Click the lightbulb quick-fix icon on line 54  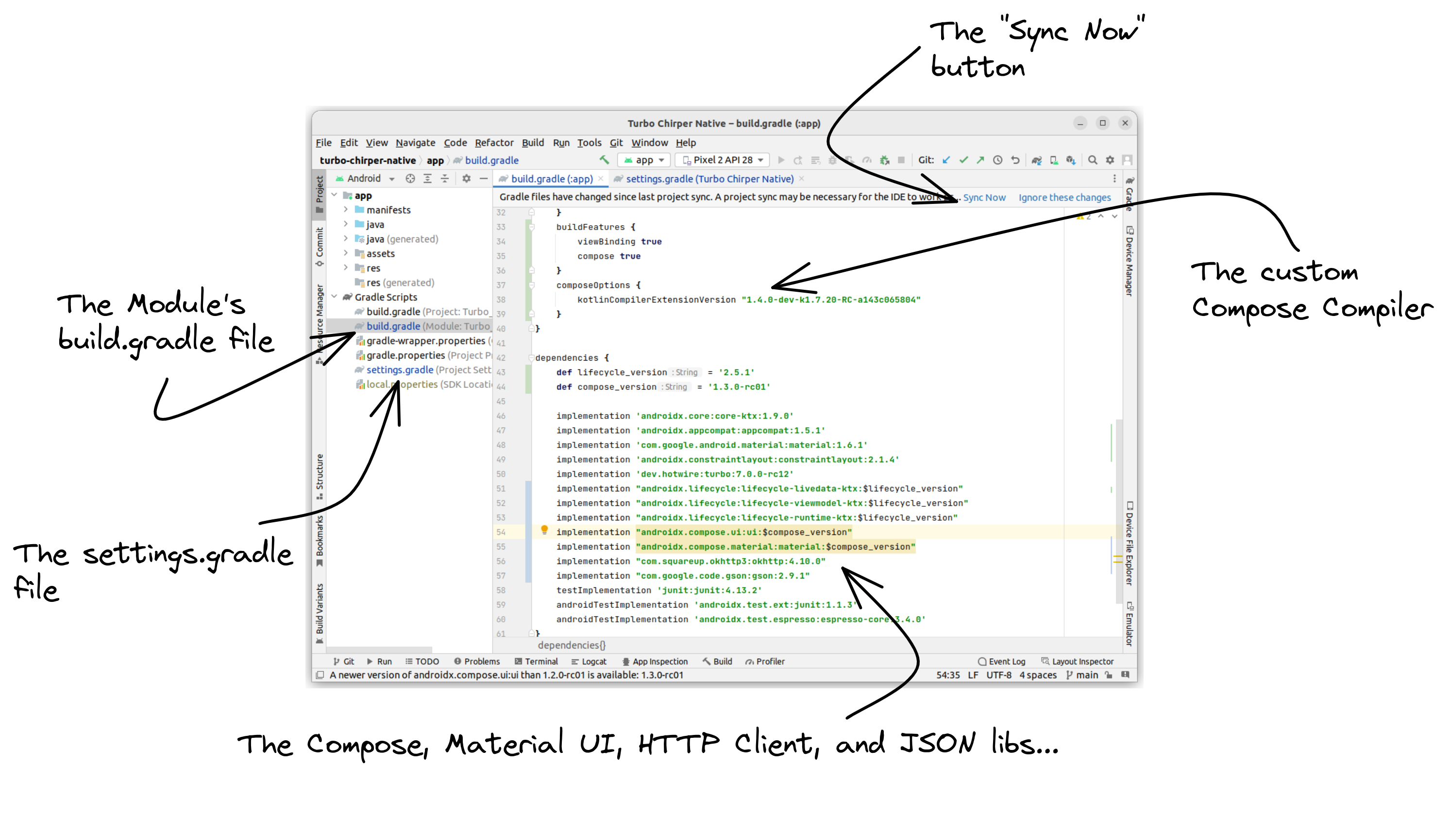click(x=544, y=530)
